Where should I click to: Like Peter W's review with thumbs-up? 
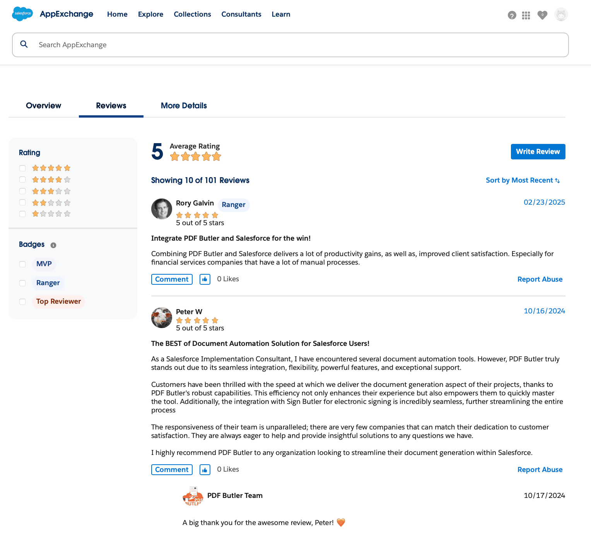(x=205, y=469)
